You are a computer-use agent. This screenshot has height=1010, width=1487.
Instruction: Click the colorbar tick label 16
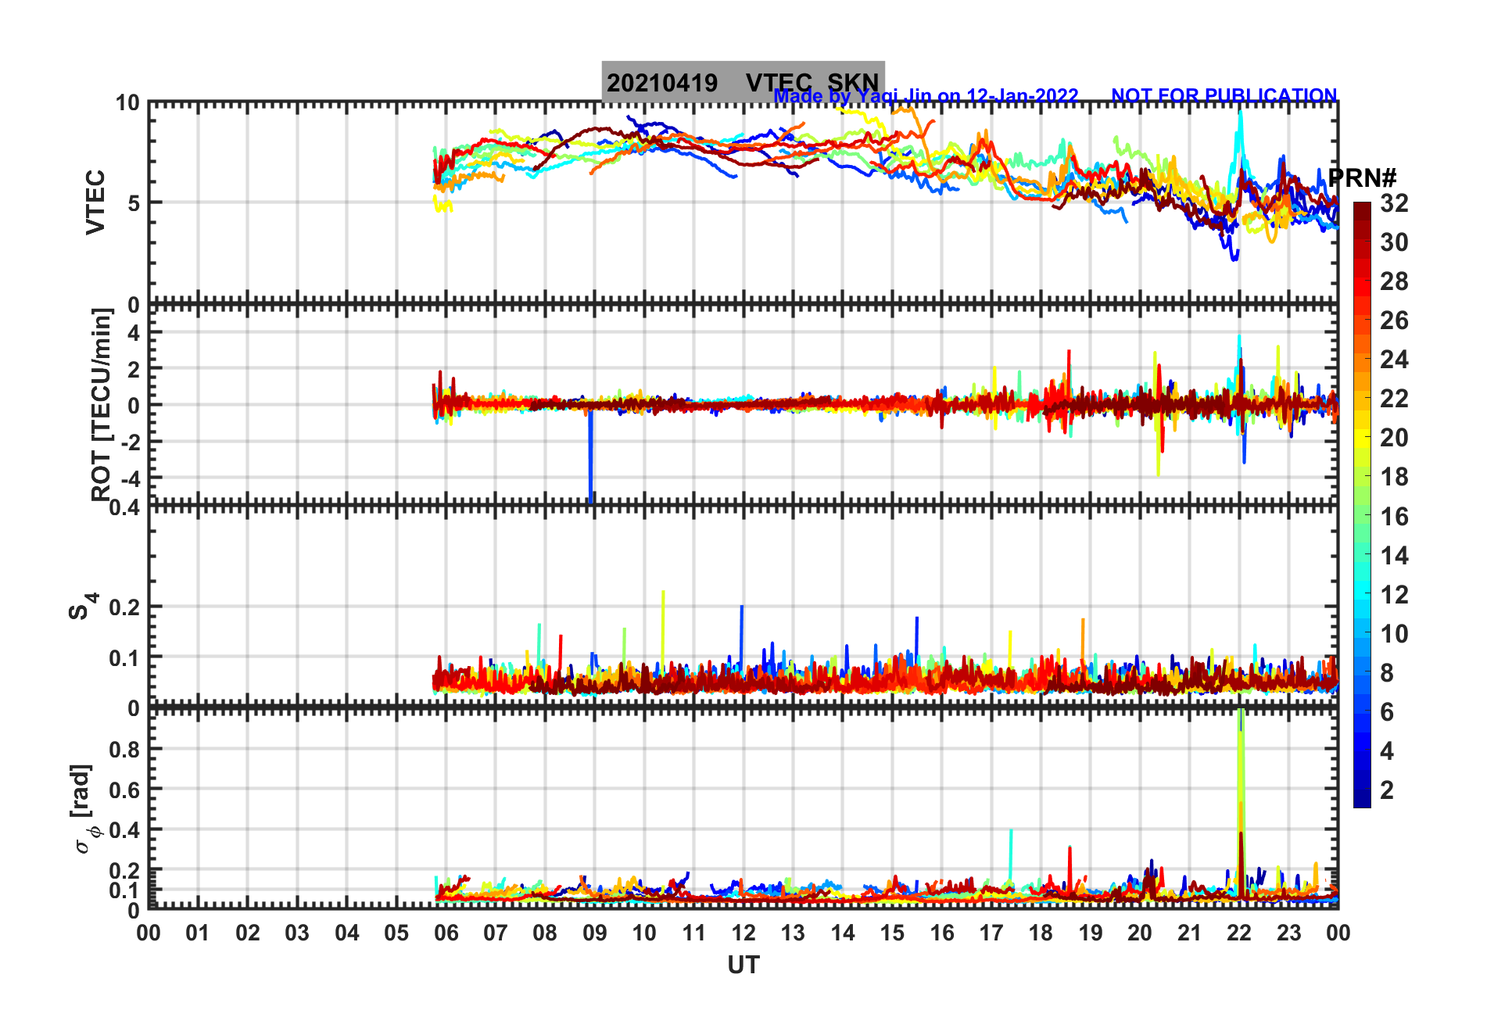coord(1394,517)
